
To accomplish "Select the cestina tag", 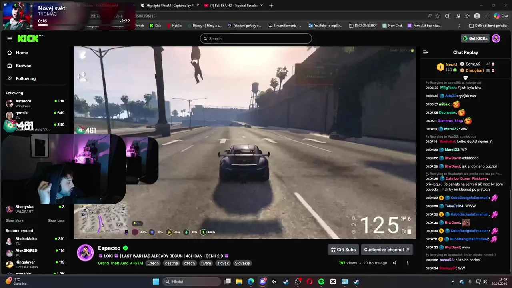I will tap(171, 263).
